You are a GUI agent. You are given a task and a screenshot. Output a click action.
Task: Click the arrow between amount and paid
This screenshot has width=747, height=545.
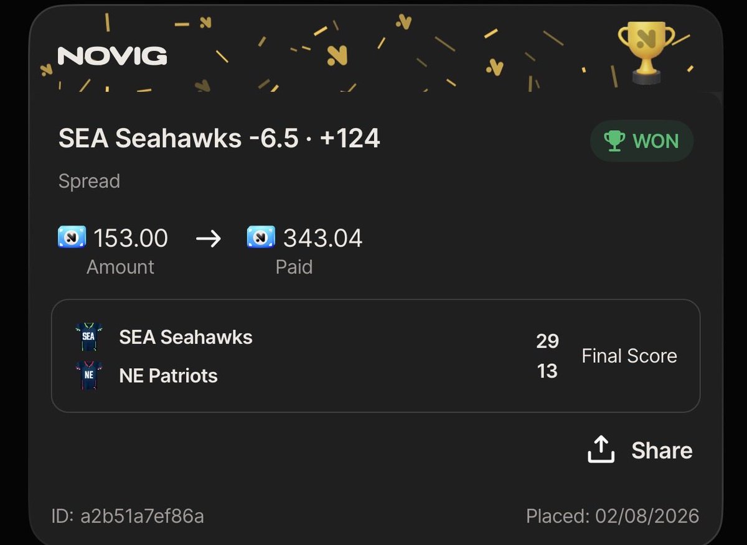click(208, 238)
